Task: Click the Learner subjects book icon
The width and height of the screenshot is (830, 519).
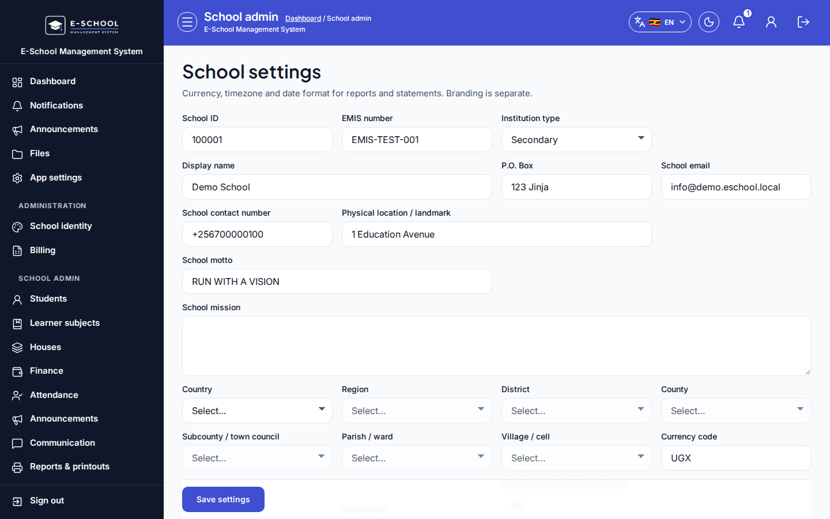Action: (17, 324)
